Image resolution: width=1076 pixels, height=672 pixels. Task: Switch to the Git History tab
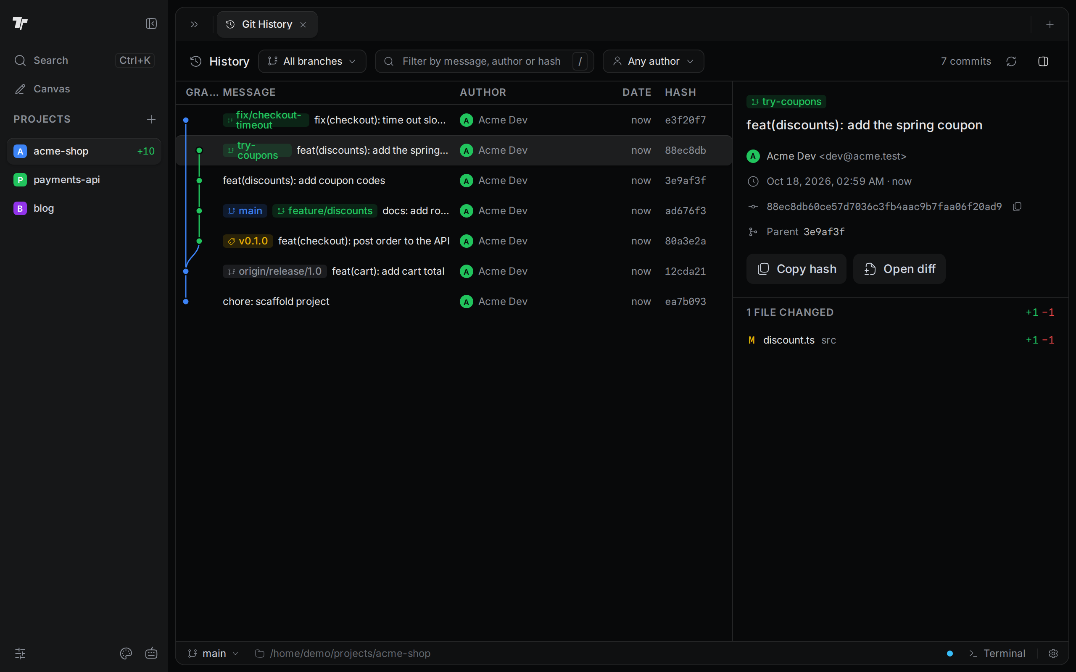coord(267,24)
